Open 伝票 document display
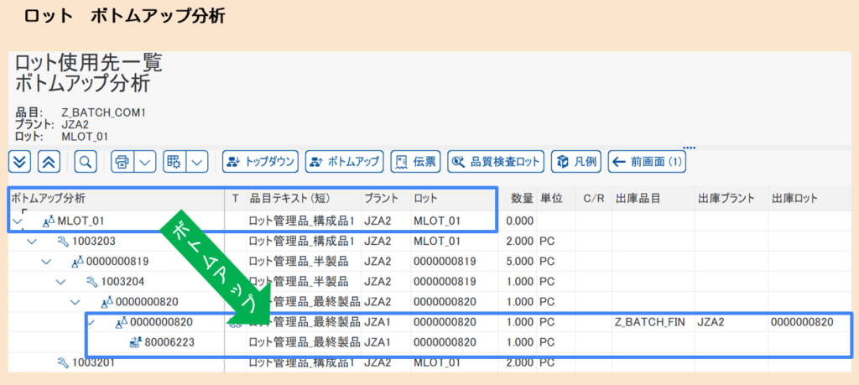Image resolution: width=859 pixels, height=385 pixels. coord(415,161)
